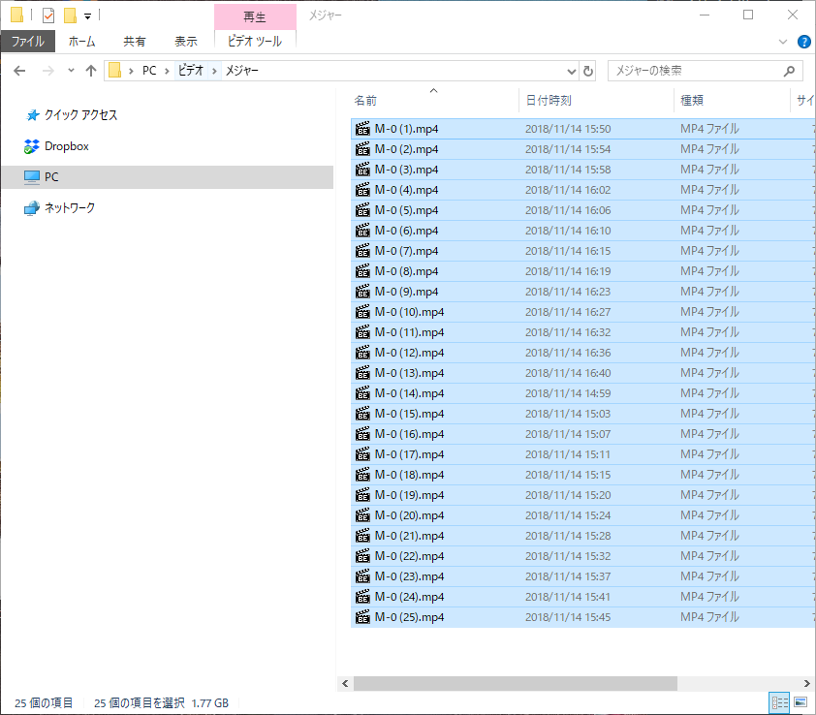This screenshot has width=816, height=715.
Task: Refresh the folder with the reload icon
Action: coord(587,71)
